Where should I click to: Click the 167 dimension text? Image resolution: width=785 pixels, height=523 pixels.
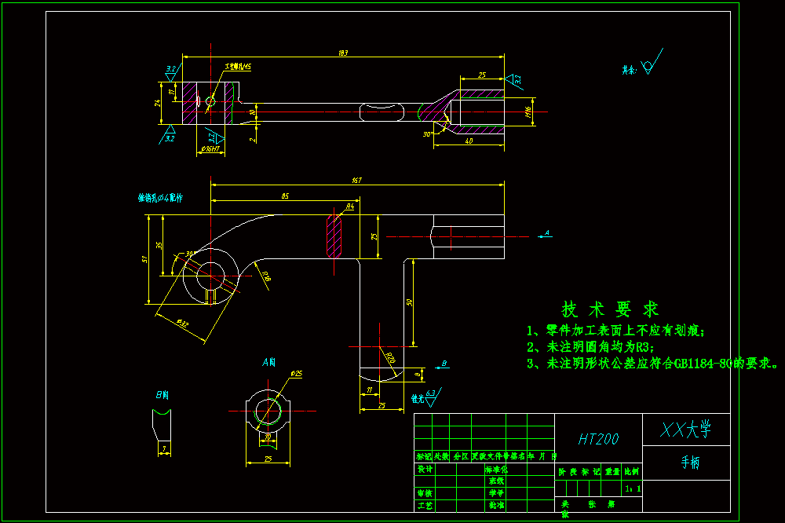tap(356, 181)
